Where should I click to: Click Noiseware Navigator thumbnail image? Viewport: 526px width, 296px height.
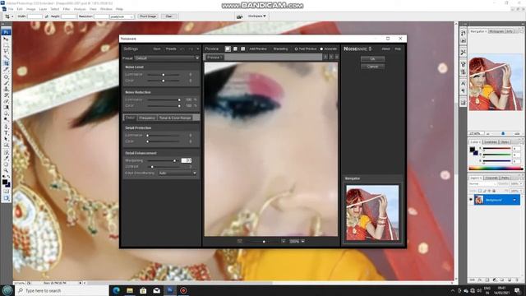tap(372, 213)
